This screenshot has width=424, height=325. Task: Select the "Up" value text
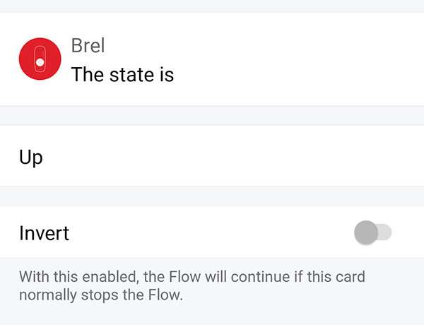31,157
